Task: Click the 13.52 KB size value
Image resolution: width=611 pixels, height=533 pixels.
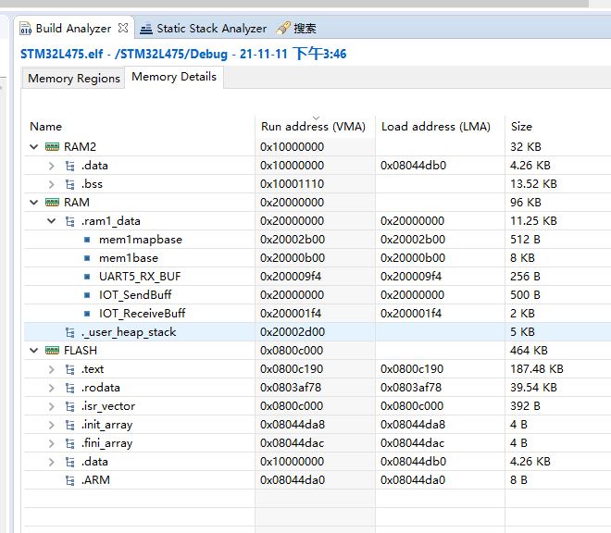Action: coord(533,184)
